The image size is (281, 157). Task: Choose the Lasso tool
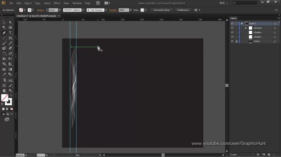click(10, 27)
